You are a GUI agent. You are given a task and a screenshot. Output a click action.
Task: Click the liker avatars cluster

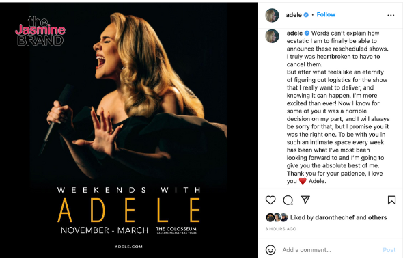pos(277,217)
